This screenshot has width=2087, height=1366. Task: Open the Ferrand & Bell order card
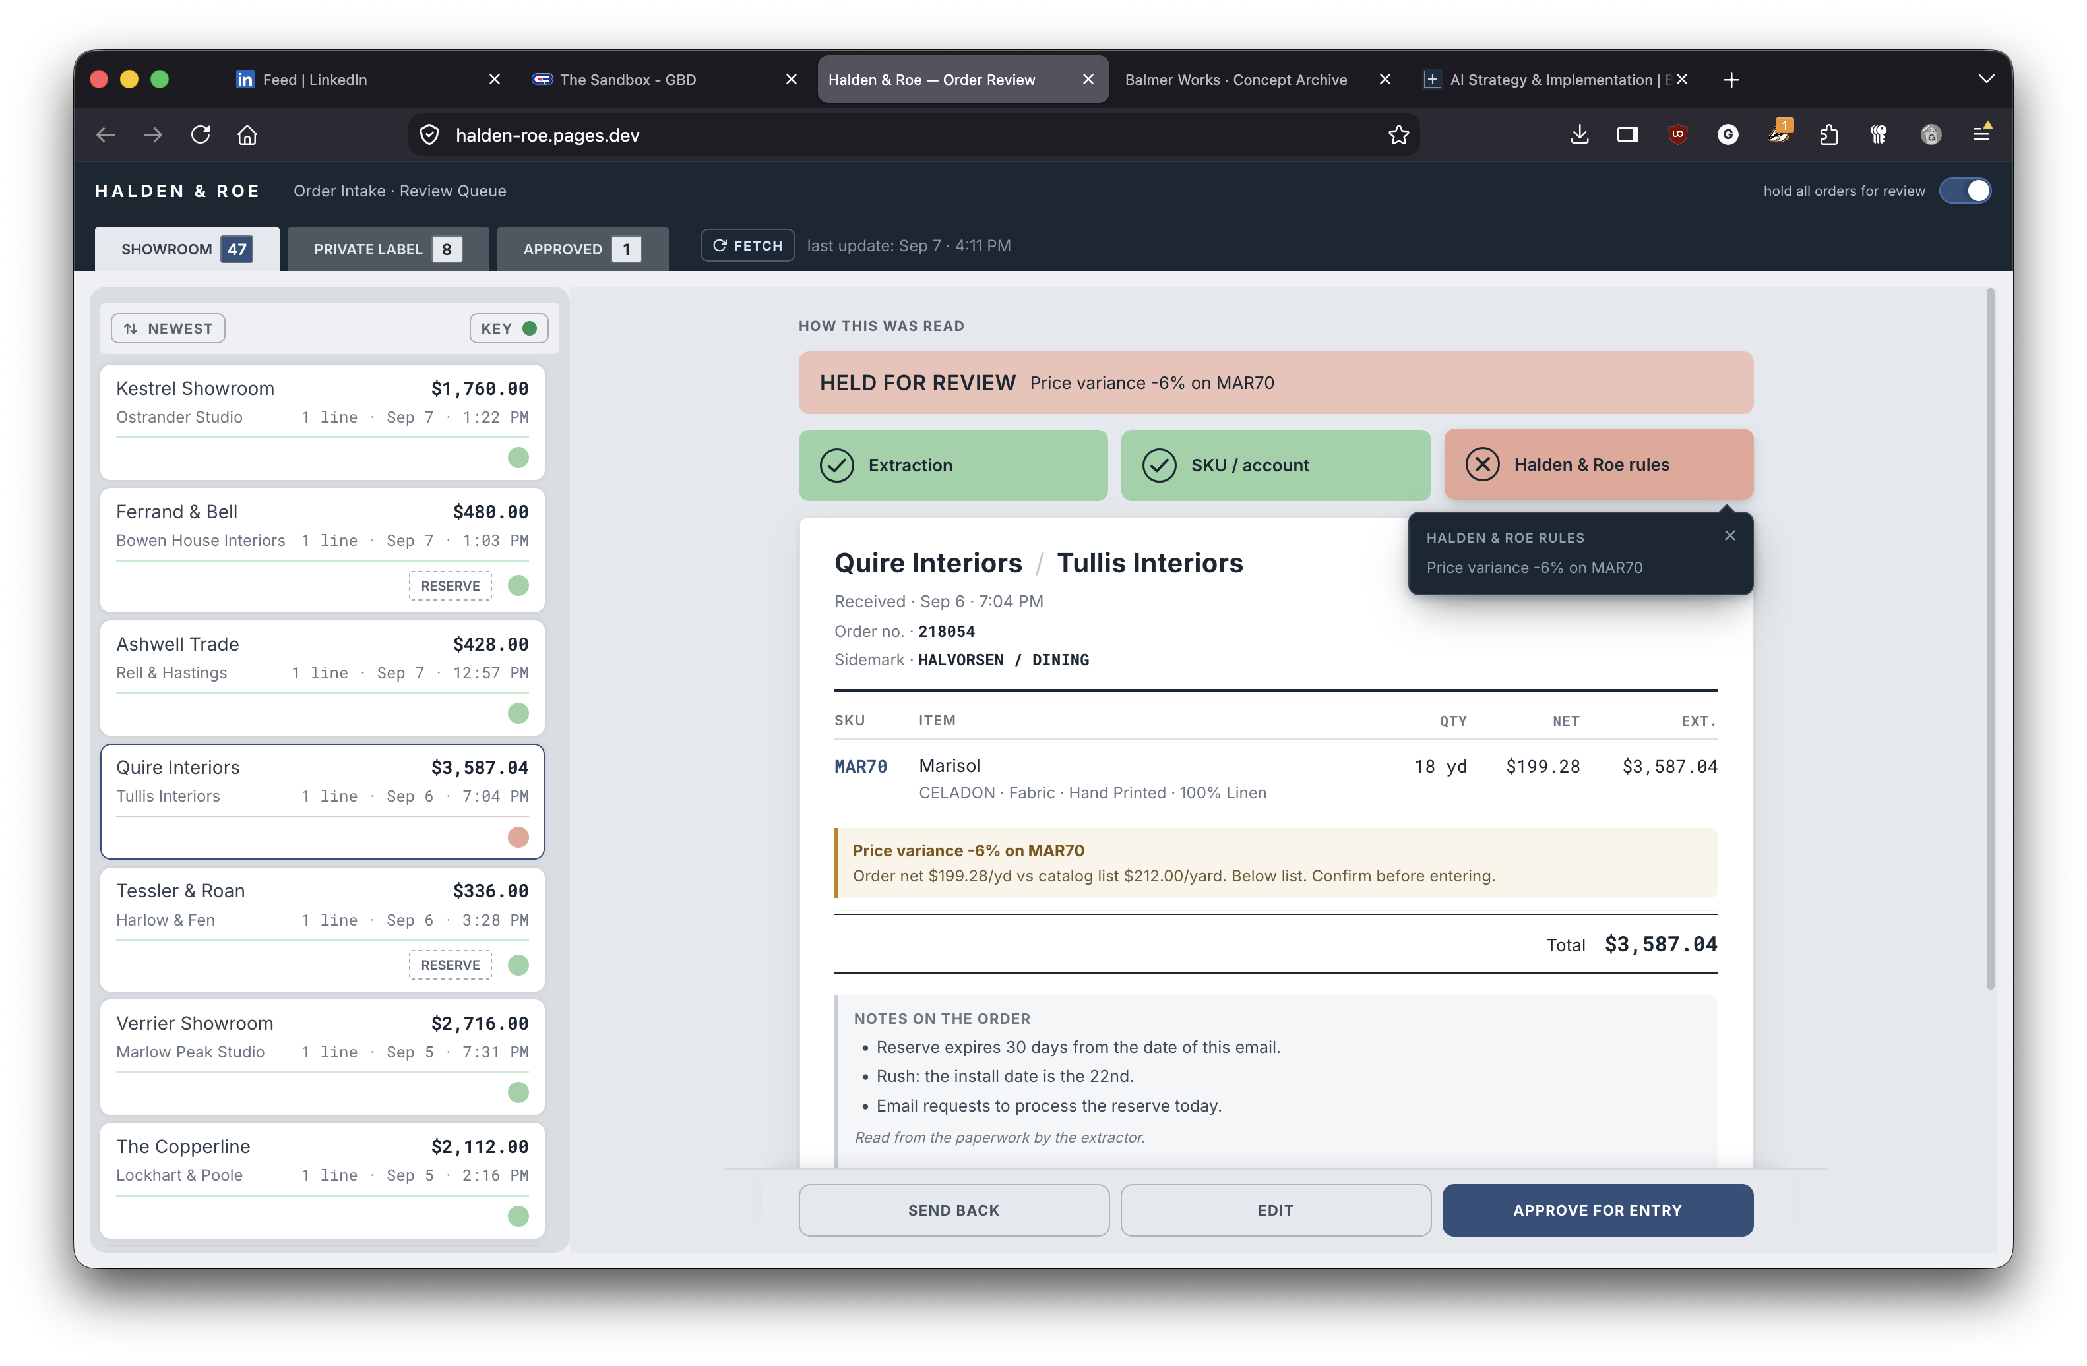pyautogui.click(x=323, y=550)
